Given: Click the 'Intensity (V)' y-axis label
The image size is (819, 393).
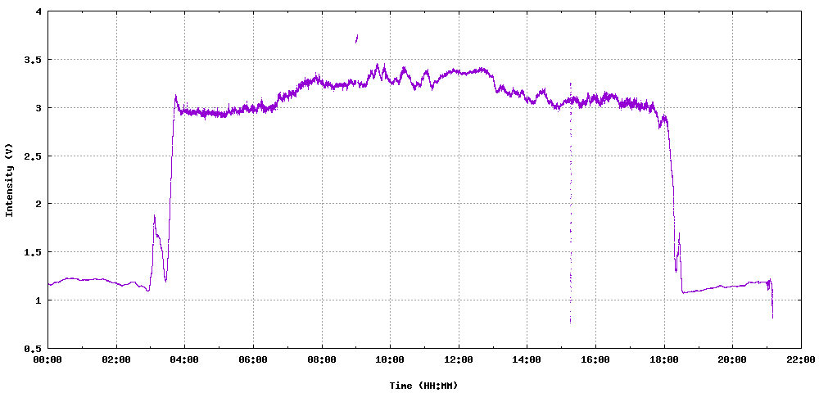Looking at the screenshot, I should click(x=9, y=179).
